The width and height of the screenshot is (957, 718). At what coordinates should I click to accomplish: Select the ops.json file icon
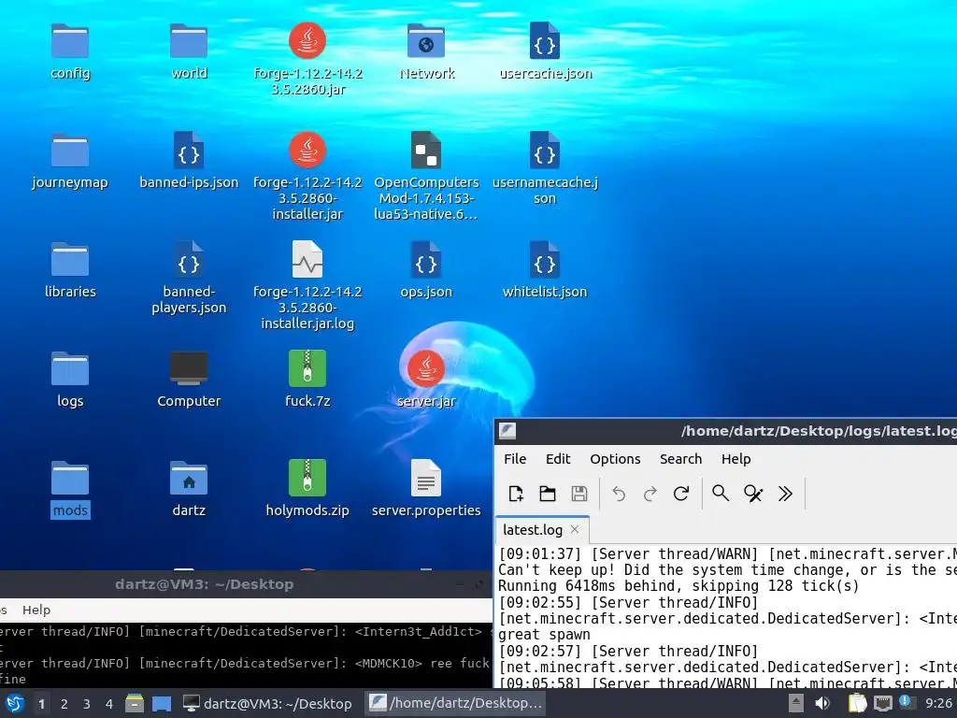point(426,260)
